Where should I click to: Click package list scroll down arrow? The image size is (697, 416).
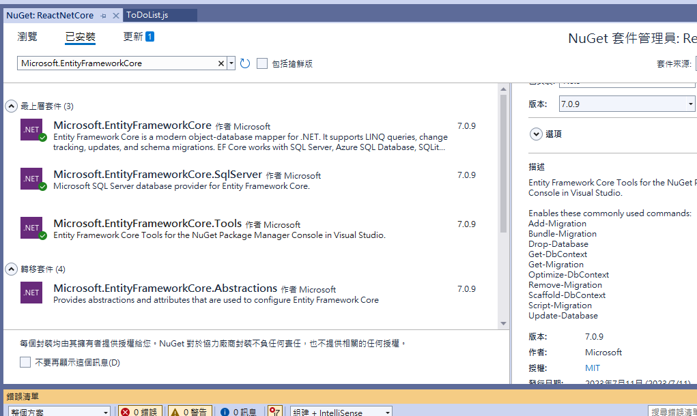pos(503,323)
